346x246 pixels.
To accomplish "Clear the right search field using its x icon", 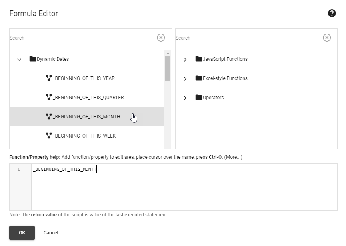I will click(x=327, y=37).
